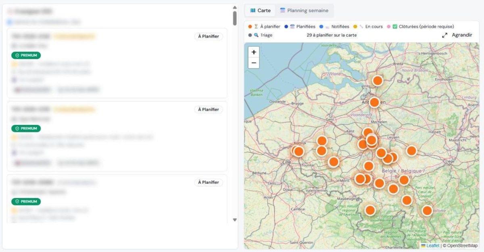Select the orange marker north of Antwerpen near Breda
The height and width of the screenshot is (252, 484).
[x=378, y=81]
